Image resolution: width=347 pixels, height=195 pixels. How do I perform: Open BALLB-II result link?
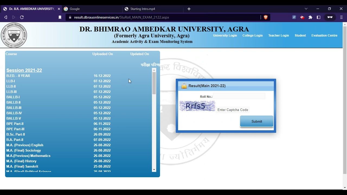click(x=14, y=102)
